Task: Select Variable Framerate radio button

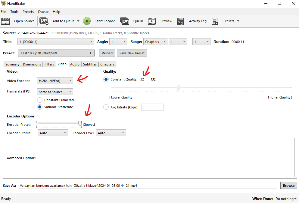Action: coord(40,107)
